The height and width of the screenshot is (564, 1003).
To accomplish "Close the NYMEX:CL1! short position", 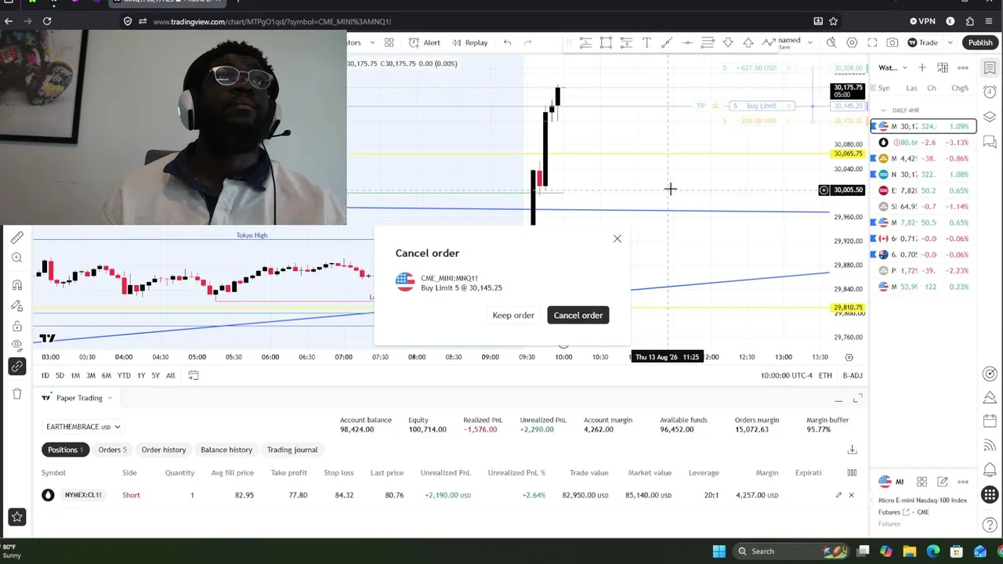I will [851, 495].
